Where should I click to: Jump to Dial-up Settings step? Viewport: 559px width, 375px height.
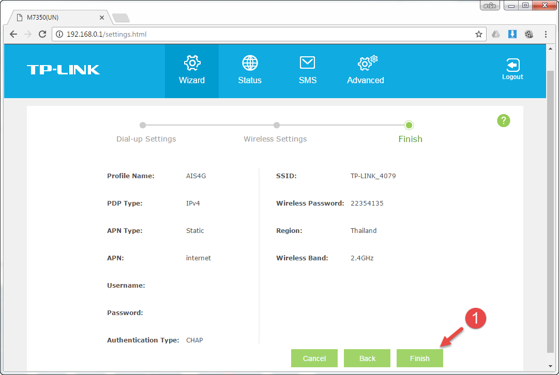click(x=146, y=139)
